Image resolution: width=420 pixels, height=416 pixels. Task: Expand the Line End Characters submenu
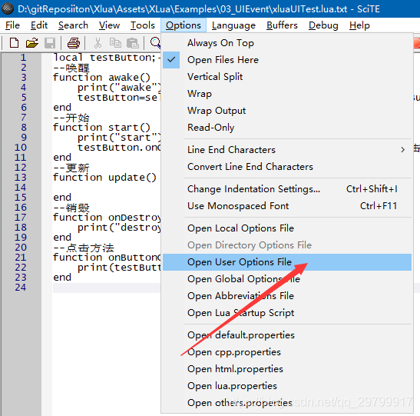tap(287, 150)
